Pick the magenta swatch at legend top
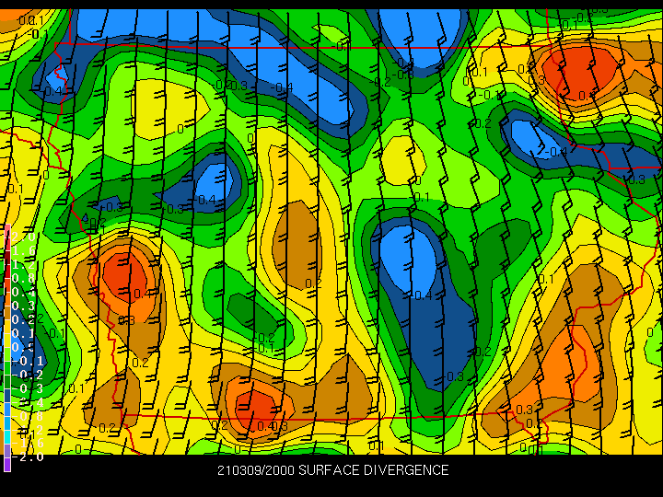The height and width of the screenshot is (497, 663). (x=7, y=229)
